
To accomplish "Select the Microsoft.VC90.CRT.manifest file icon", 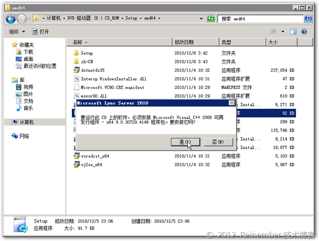I will (76, 87).
